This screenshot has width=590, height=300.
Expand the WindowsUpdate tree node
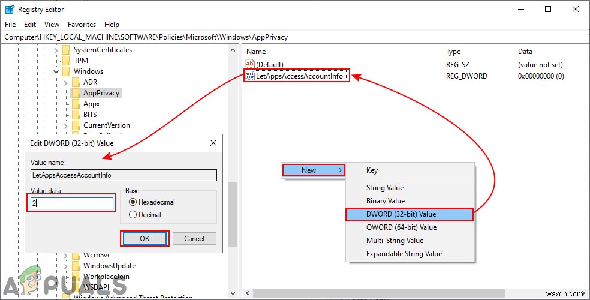click(x=66, y=266)
